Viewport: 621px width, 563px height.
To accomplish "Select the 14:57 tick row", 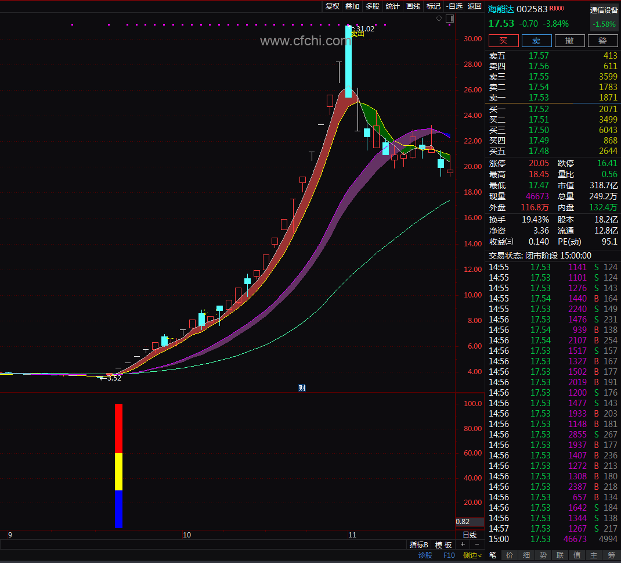I will (553, 529).
